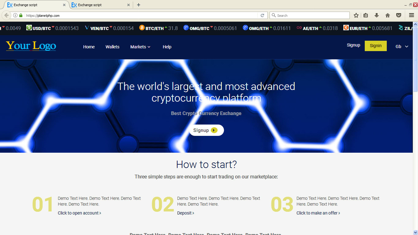This screenshot has height=235, width=418.
Task: Click the USD/BTC dollar icon in ticker
Action: point(29,28)
